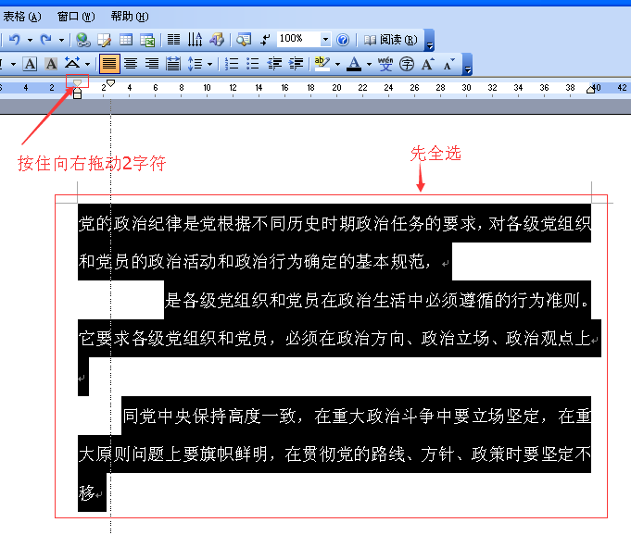Click the Redo arrow icon
Screen dimensions: 631x535
click(46, 40)
